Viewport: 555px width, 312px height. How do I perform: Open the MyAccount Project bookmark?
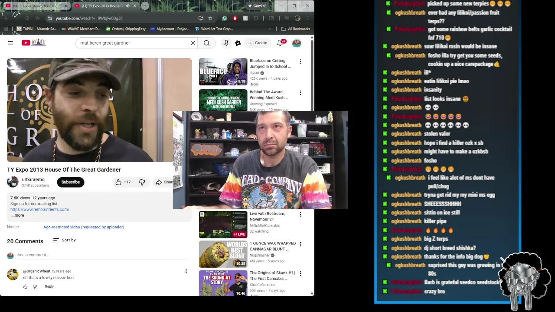[x=170, y=29]
